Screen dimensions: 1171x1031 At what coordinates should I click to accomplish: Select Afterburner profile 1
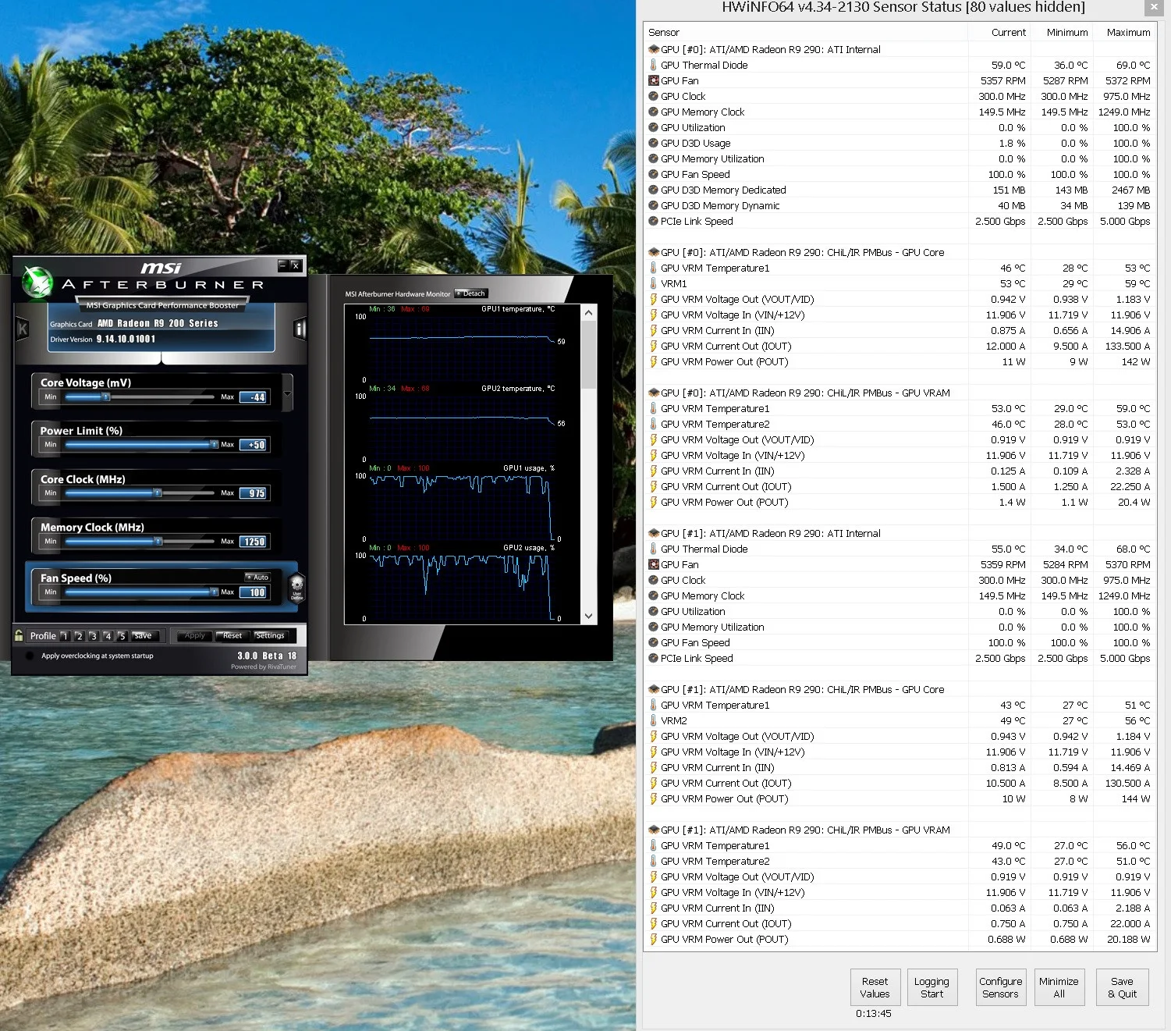coord(65,636)
